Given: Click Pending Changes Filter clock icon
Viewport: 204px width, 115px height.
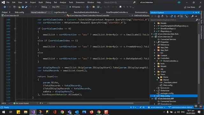Looking at the screenshot, I should (167, 16).
